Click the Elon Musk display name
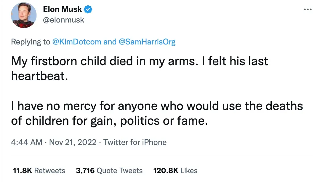 tap(62, 9)
